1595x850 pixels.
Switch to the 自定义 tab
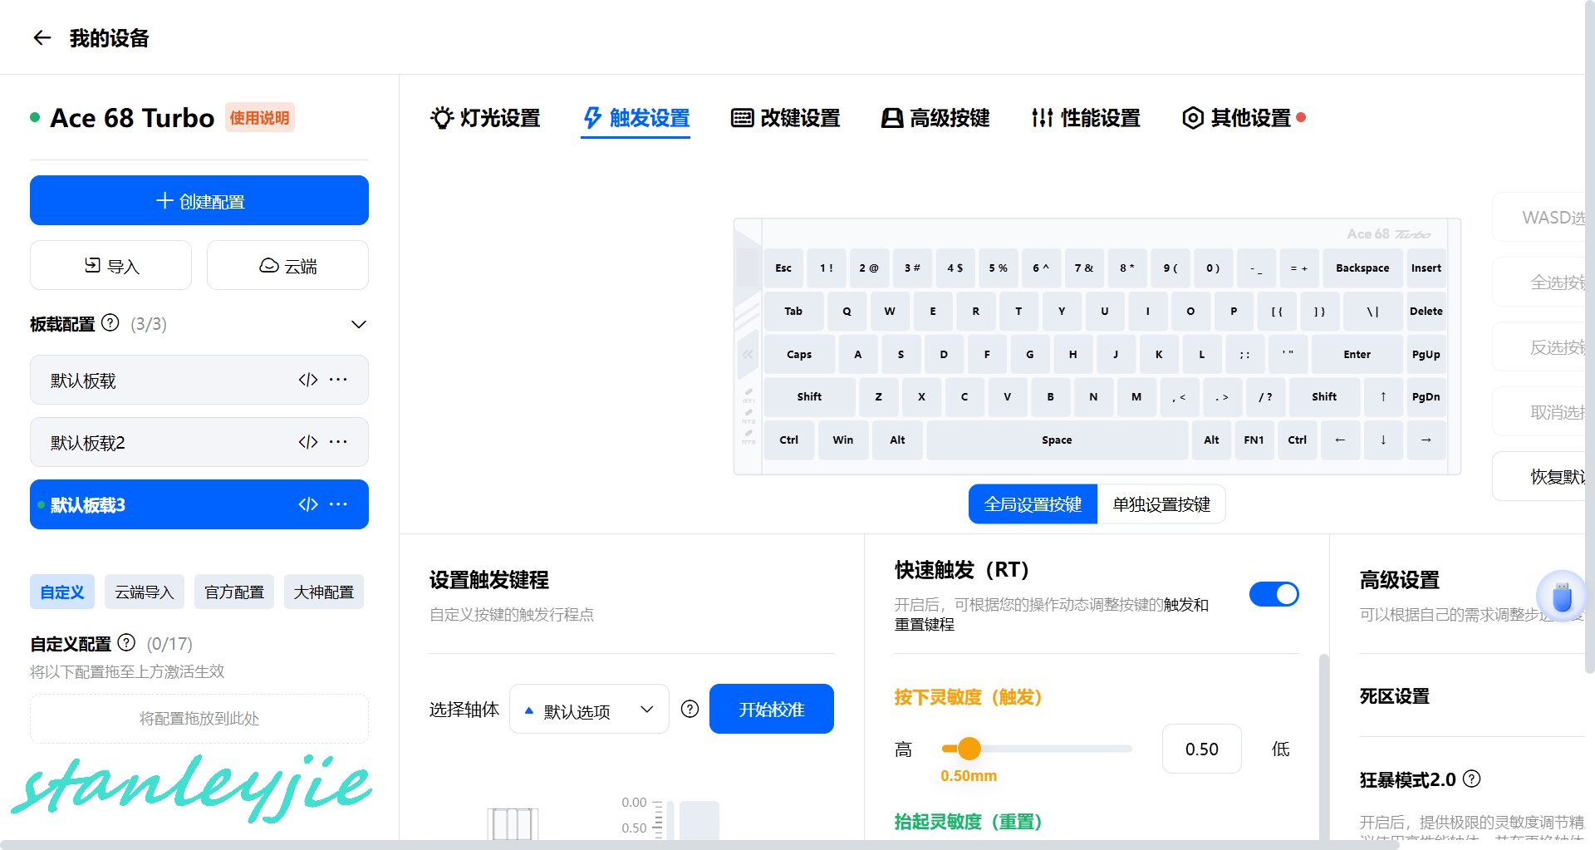pos(62,592)
